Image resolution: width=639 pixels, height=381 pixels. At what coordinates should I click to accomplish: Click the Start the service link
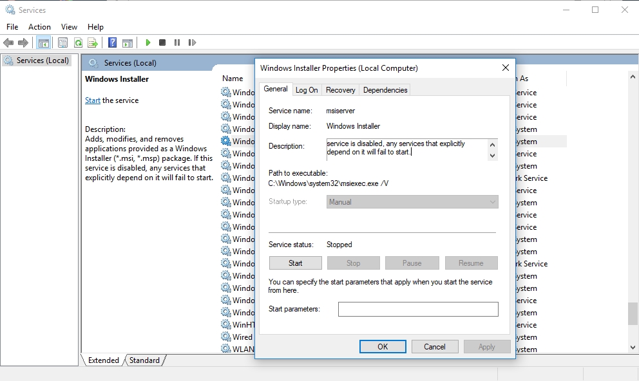(x=92, y=100)
